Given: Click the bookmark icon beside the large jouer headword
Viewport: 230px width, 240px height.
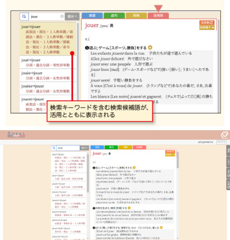Looking at the screenshot, I should click(112, 26).
